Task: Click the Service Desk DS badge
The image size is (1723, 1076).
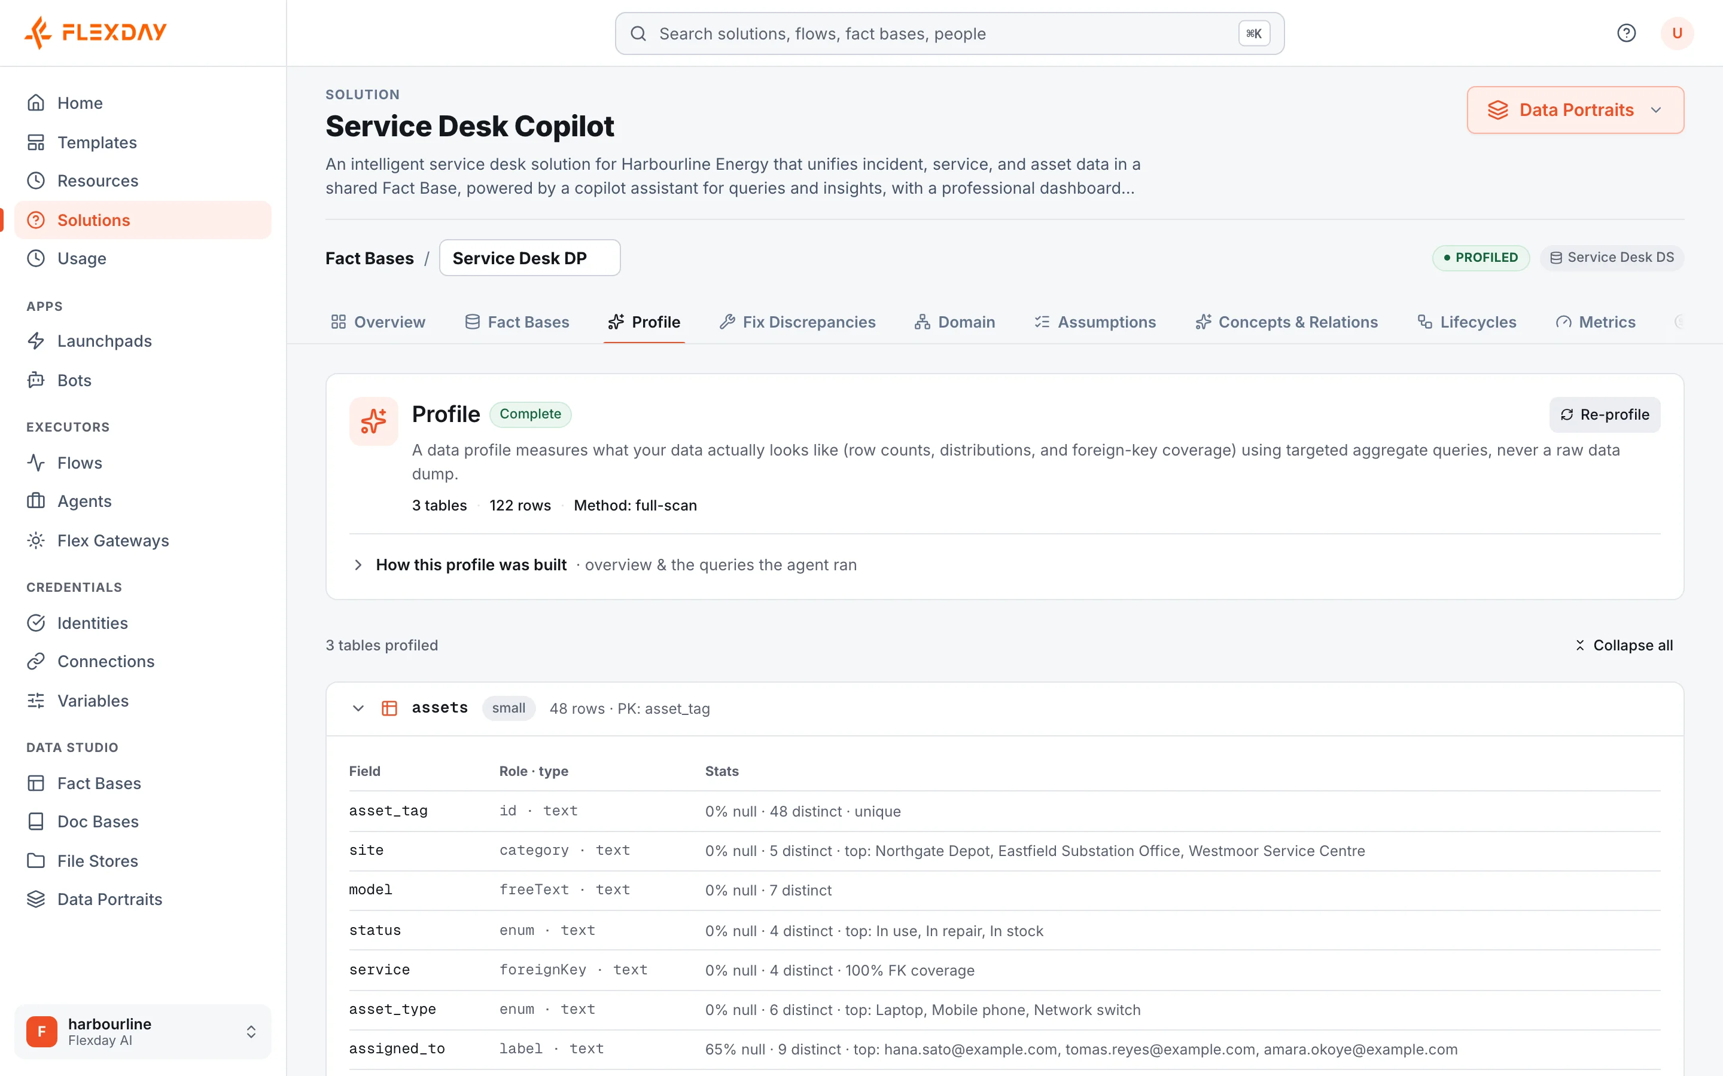Action: click(1612, 257)
